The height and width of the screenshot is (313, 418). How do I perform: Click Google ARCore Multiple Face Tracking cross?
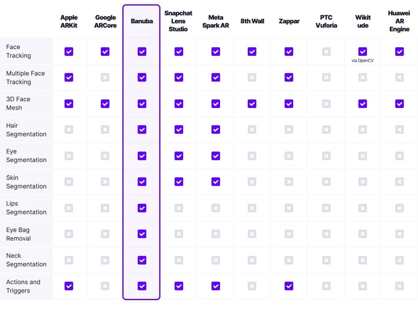pyautogui.click(x=105, y=77)
